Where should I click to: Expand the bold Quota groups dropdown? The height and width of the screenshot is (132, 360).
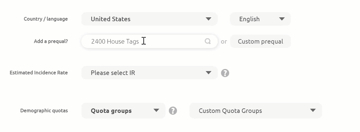[x=123, y=110]
